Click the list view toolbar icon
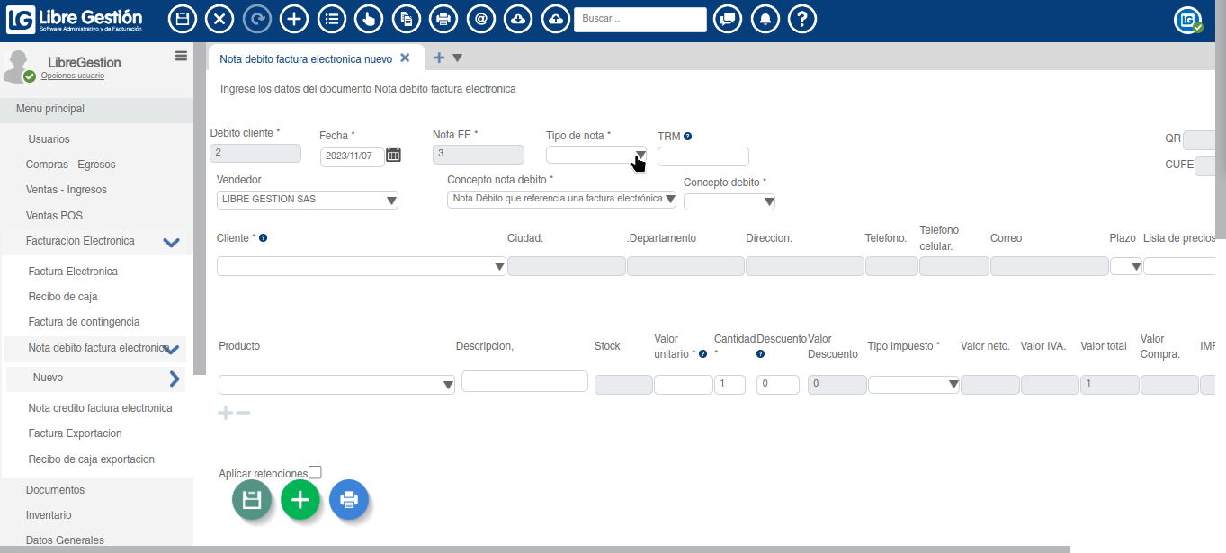Screen dimensions: 1226x553 coord(331,19)
